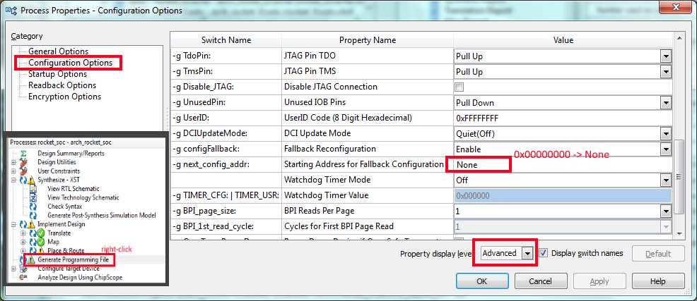Click the warning icon beside Generate Programming File
Image resolution: width=697 pixels, height=301 pixels.
[x=30, y=259]
